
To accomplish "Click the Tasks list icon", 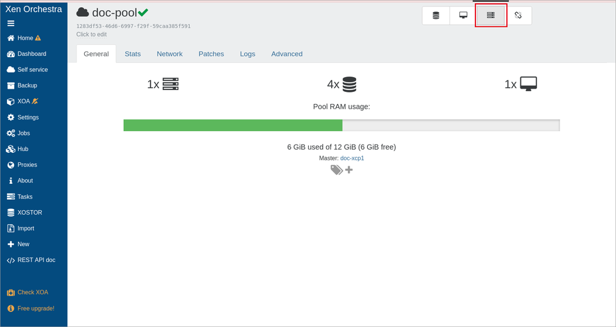I will [x=11, y=197].
